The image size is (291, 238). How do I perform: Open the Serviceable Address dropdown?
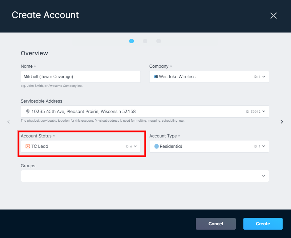tap(145, 112)
